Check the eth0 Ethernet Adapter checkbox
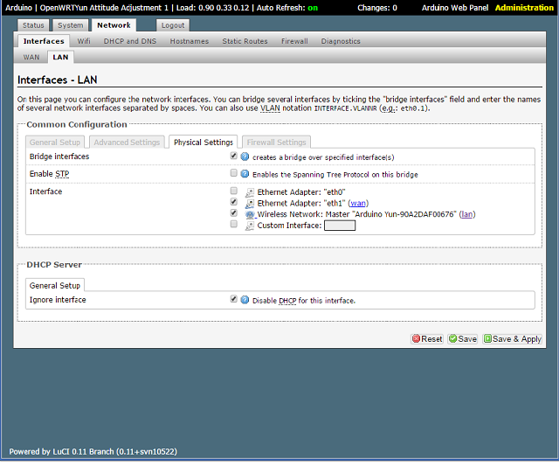The width and height of the screenshot is (559, 466). click(234, 191)
